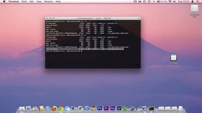Screen dimensions: 202x113
Task: Open iPhoto from the dock
Action: (93, 108)
